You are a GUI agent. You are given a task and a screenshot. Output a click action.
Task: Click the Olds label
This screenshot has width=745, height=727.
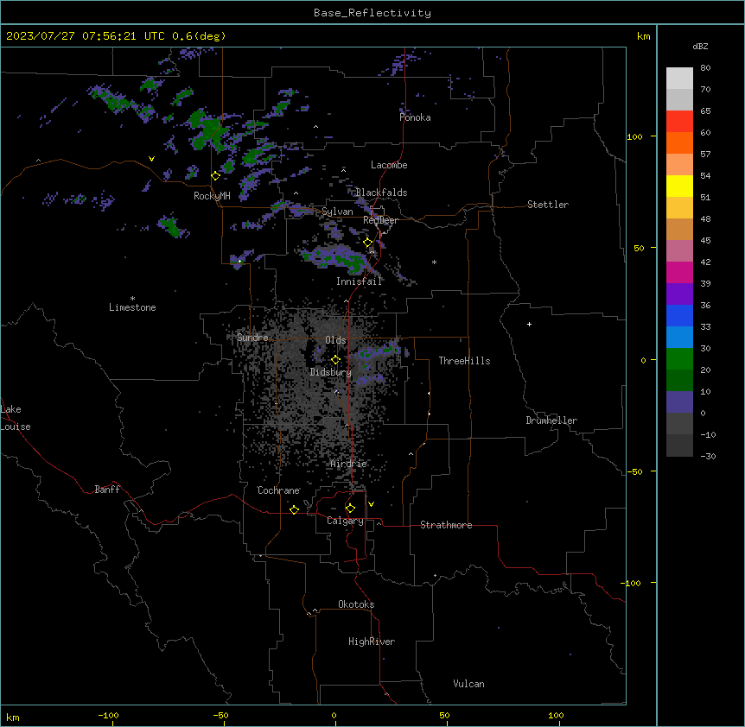pyautogui.click(x=335, y=340)
